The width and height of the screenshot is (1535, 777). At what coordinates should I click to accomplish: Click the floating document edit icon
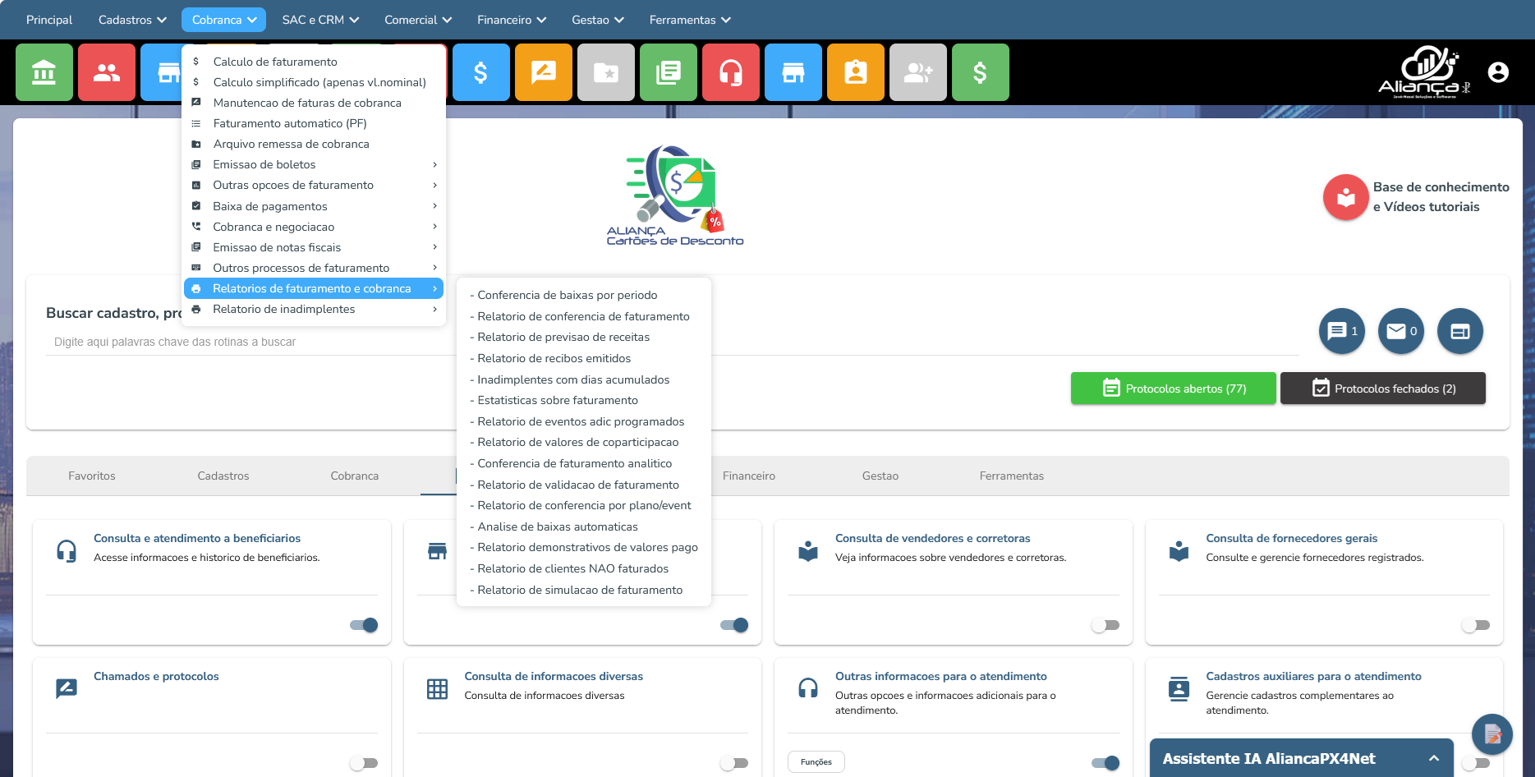pos(1492,734)
